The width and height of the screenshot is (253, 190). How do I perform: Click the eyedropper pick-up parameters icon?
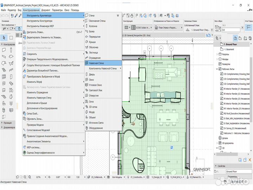(16, 15)
